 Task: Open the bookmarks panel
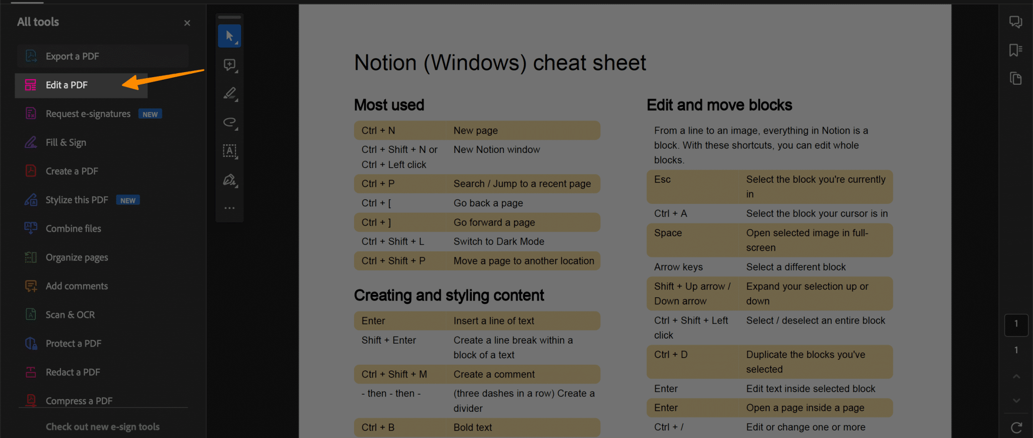click(1015, 50)
